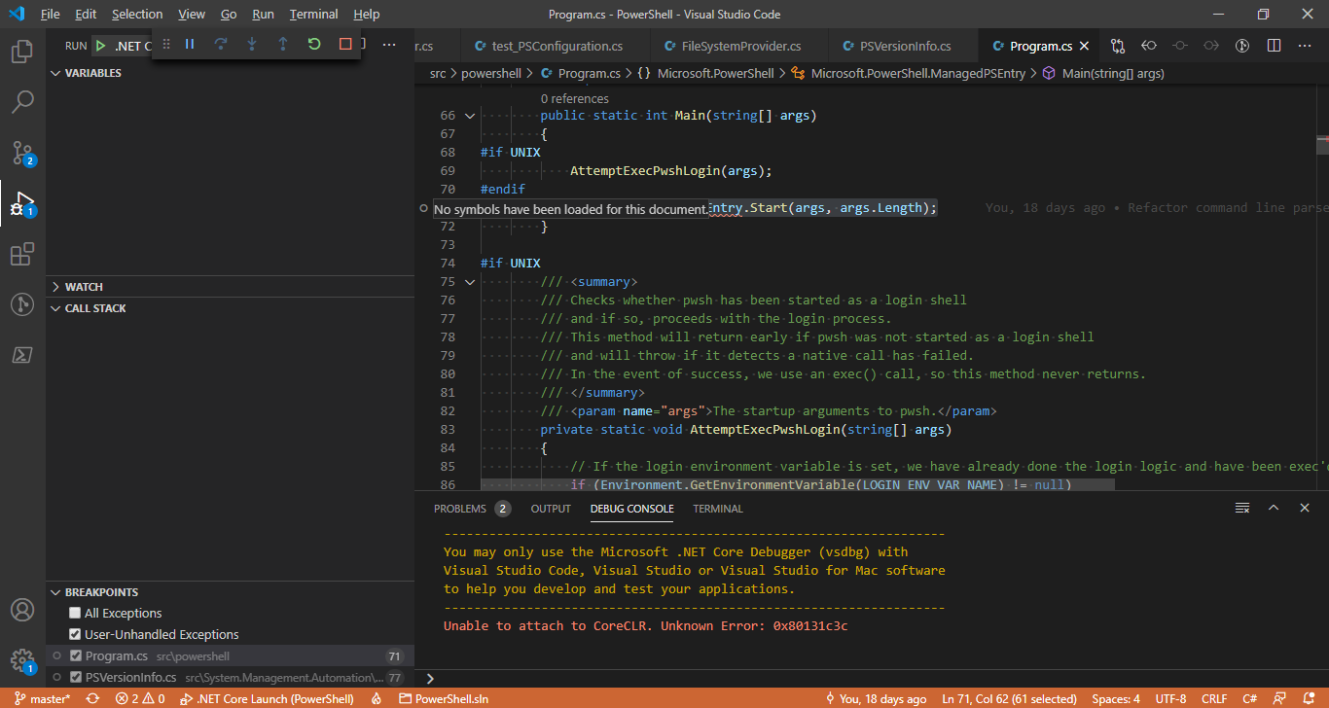Switch to the Problems panel tab

pyautogui.click(x=472, y=509)
